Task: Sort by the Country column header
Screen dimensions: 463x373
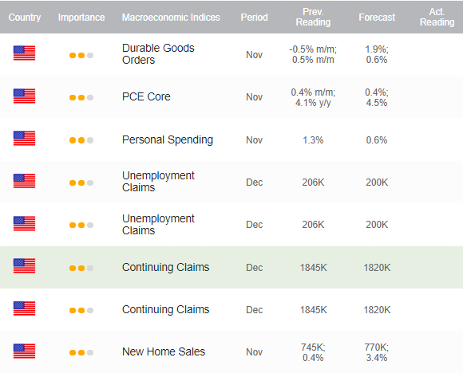Action: click(x=25, y=18)
